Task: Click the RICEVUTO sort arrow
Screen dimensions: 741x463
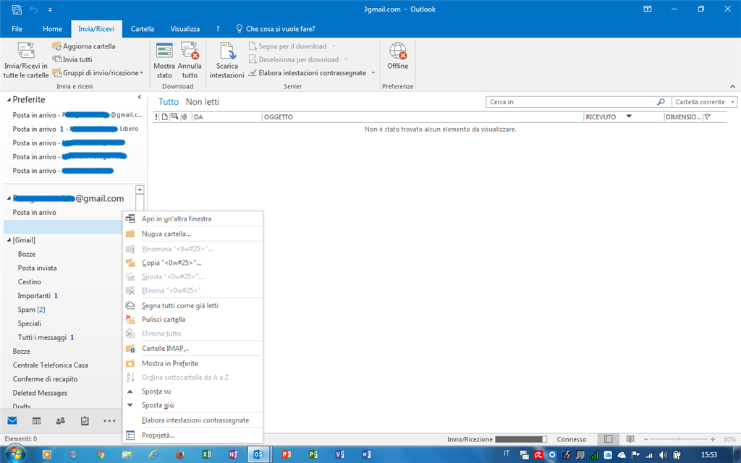Action: 629,116
